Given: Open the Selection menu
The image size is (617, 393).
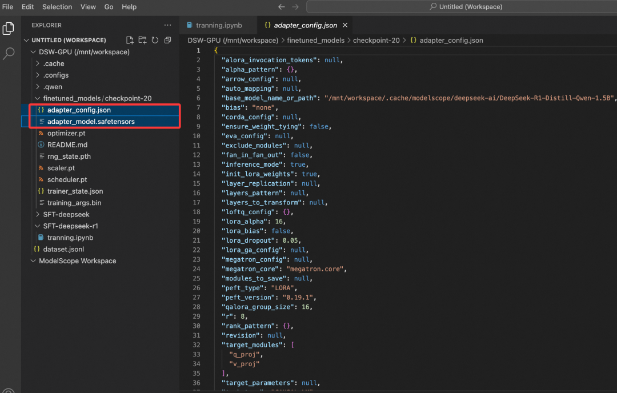Looking at the screenshot, I should (57, 7).
